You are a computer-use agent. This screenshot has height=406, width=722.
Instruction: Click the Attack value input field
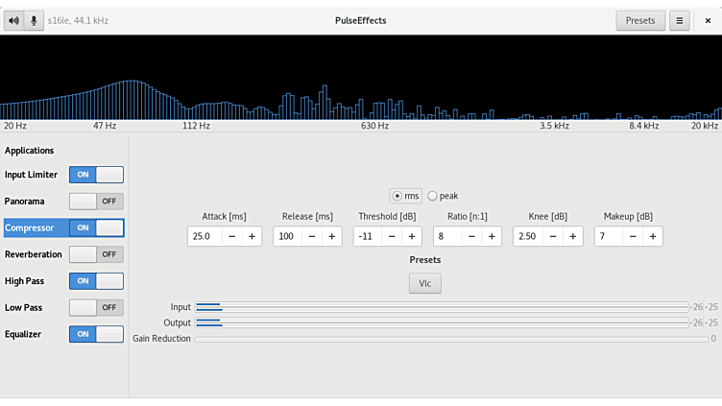(x=204, y=236)
